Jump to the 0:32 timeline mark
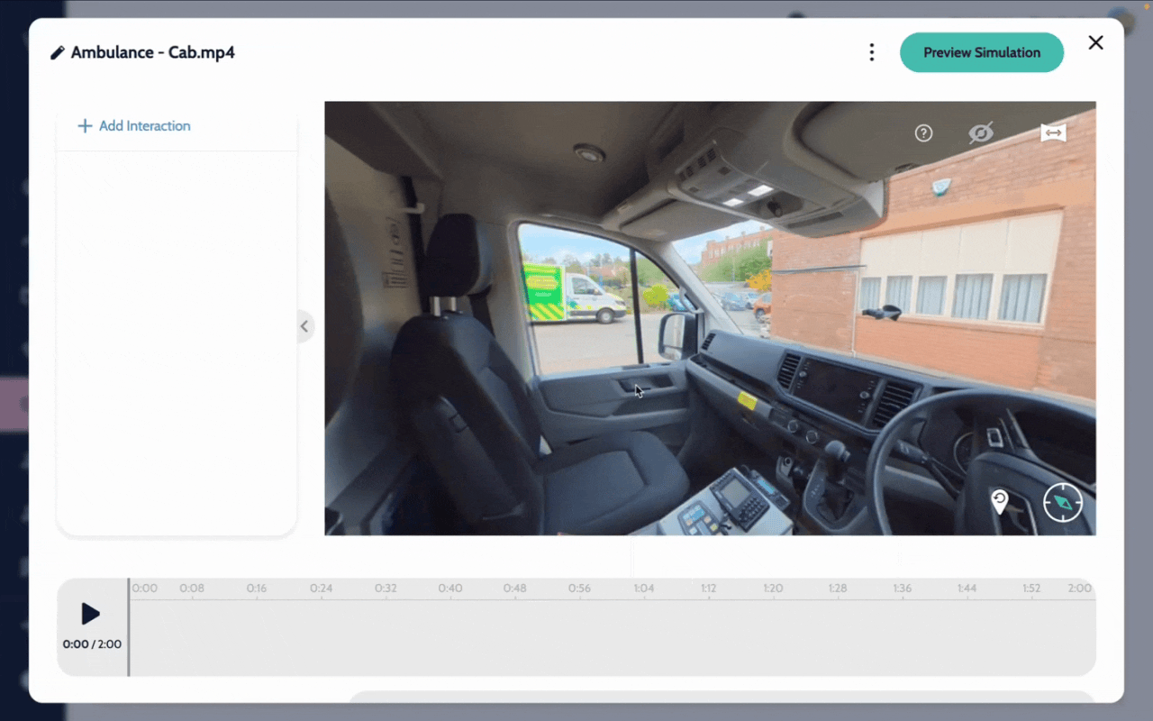The height and width of the screenshot is (721, 1153). 386,589
